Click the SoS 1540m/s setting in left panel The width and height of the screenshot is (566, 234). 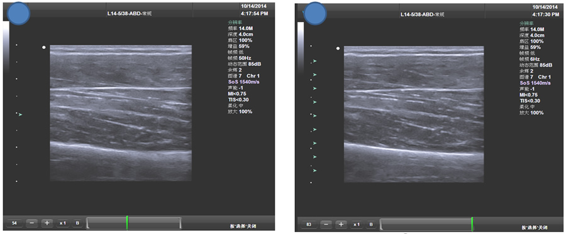pos(243,82)
